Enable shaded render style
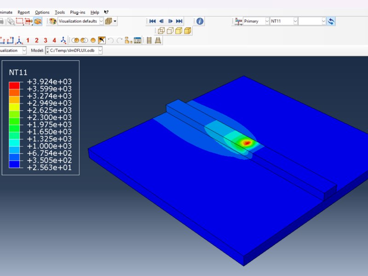Viewport: 368px width, 276px height. (x=188, y=31)
